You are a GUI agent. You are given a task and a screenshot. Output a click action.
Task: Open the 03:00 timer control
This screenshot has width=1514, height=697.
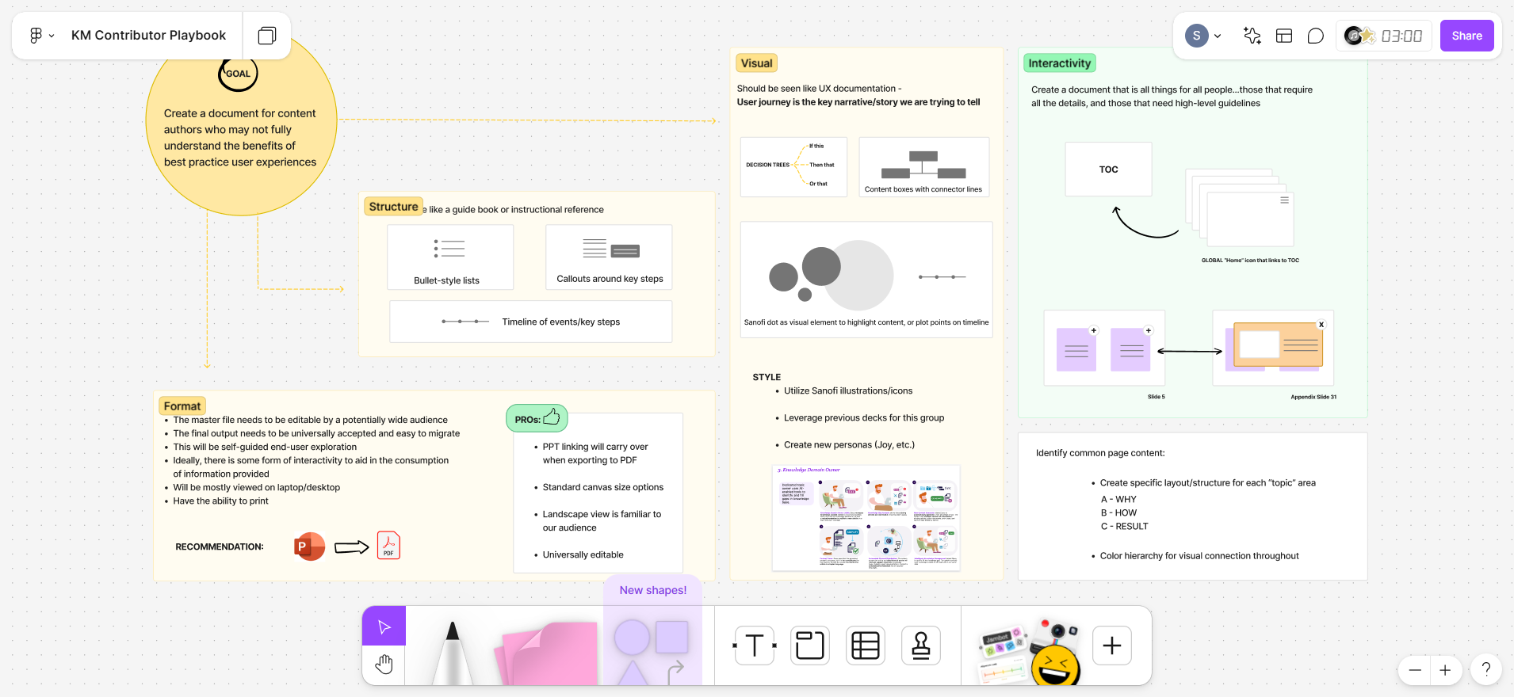coord(1401,36)
